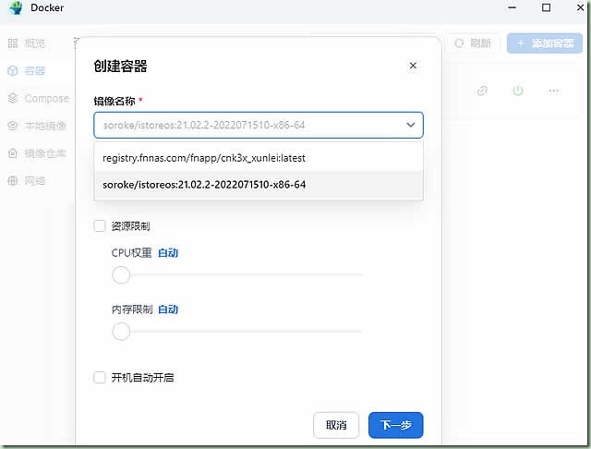Open the 网络 globe icon
The height and width of the screenshot is (449, 591).
click(x=13, y=180)
